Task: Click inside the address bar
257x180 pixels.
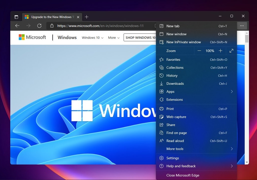Action: (x=100, y=25)
